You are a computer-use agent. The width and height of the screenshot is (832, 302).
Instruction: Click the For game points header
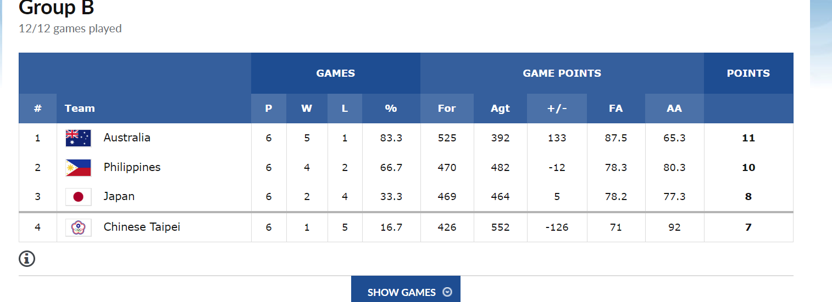(x=447, y=109)
